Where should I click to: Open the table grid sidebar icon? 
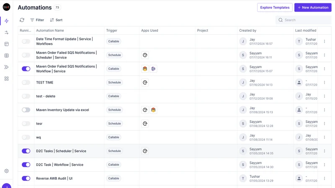pyautogui.click(x=6, y=56)
